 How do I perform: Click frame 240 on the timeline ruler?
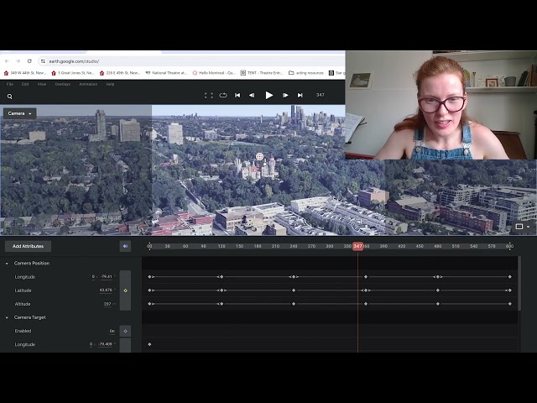[294, 246]
